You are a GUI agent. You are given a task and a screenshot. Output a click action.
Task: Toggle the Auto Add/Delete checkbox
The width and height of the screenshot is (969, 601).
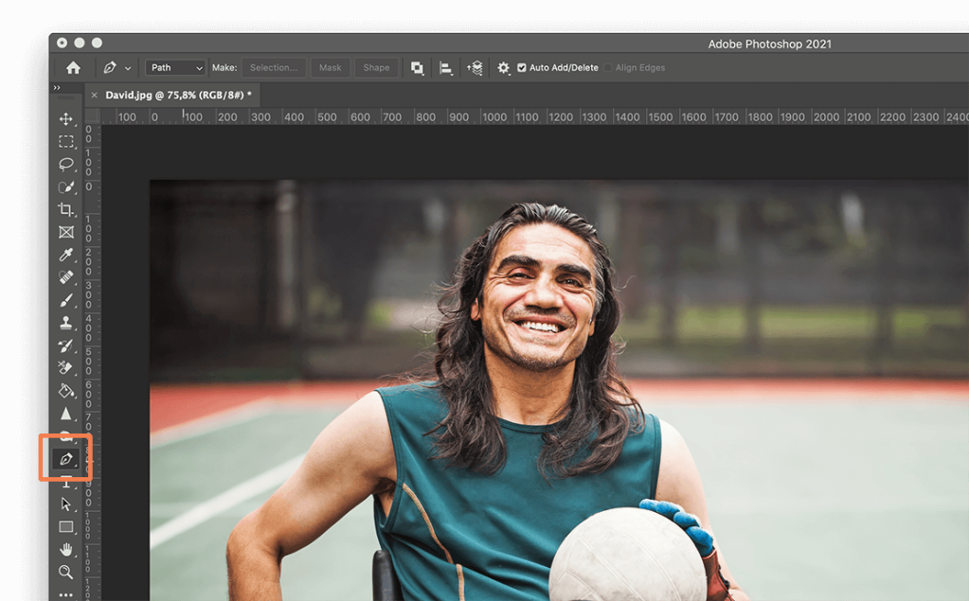point(522,68)
